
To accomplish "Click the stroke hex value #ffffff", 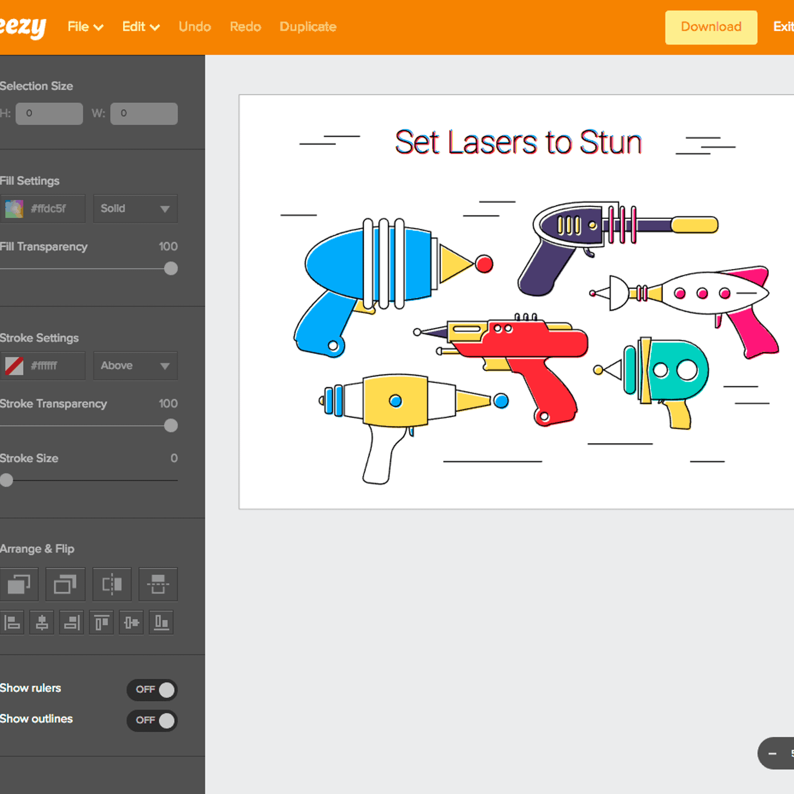I will 44,366.
